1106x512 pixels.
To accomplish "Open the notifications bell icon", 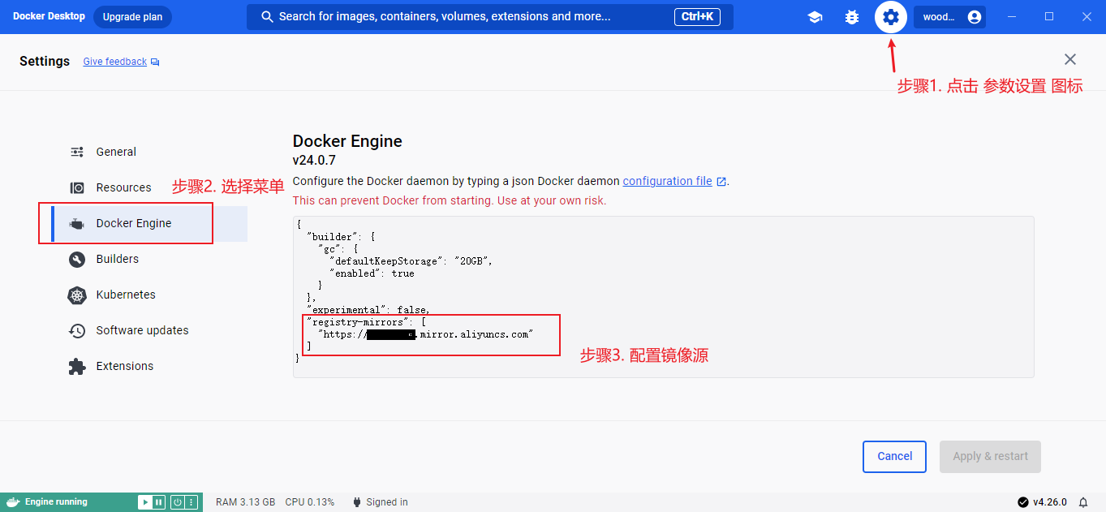I will [1083, 502].
